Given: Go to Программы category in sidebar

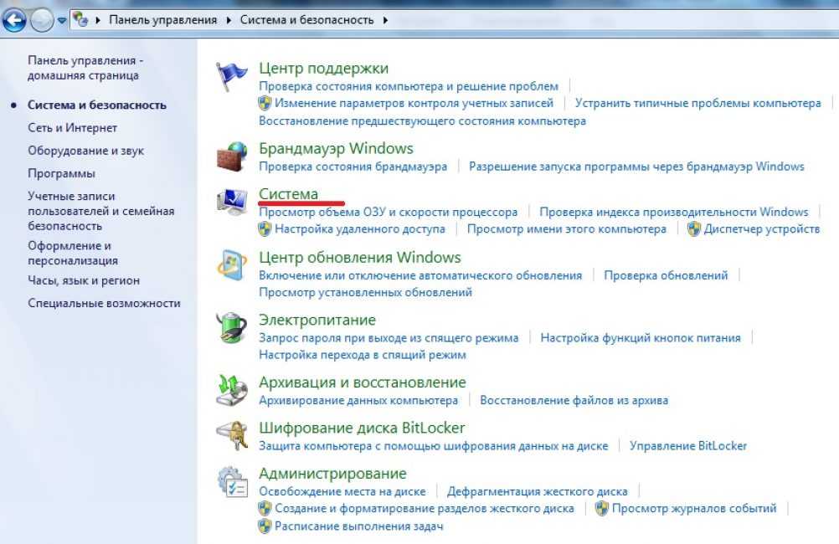Looking at the screenshot, I should click(x=61, y=173).
